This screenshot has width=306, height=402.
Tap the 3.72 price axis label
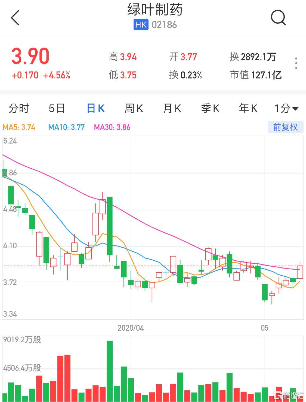pos(10,282)
